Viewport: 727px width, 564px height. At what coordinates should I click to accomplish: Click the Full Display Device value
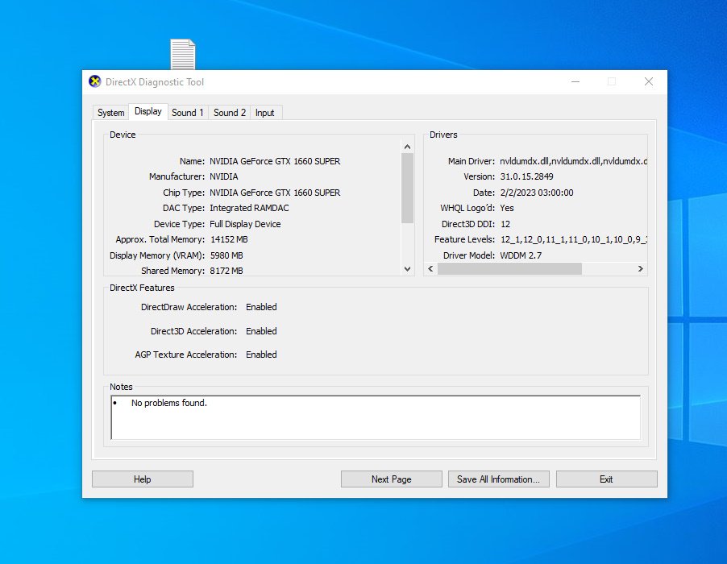coord(245,224)
